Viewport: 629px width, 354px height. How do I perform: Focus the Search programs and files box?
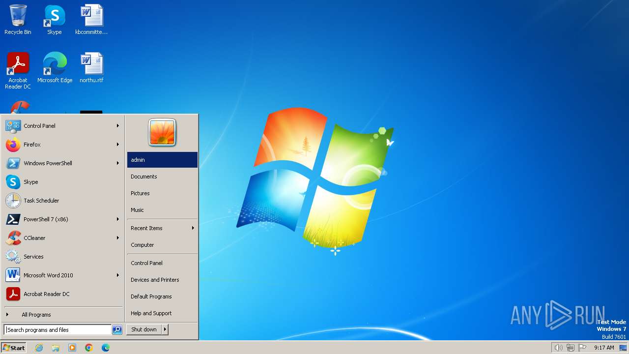point(57,330)
